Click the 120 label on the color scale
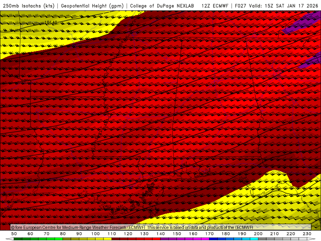This screenshot has height=241, width=321. (x=128, y=234)
